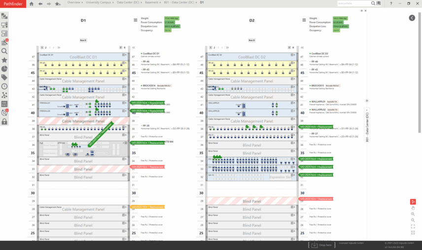Click the zoom in magnifier tool
Screen dimensions: 422x250
[x=413, y=214]
